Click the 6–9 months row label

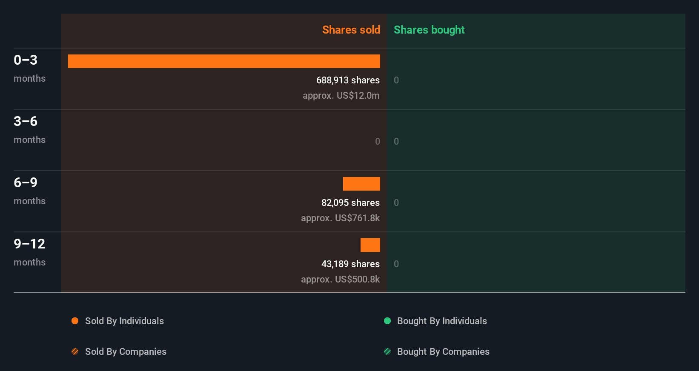click(x=30, y=191)
